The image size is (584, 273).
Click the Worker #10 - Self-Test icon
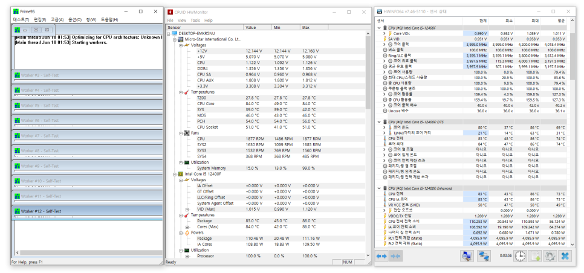click(17, 181)
